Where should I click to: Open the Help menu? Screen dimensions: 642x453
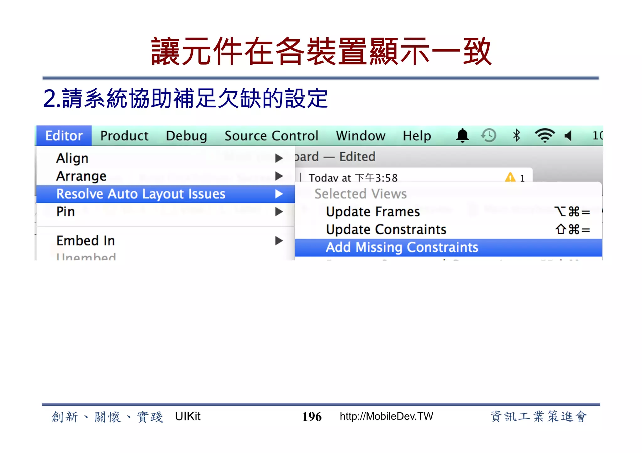tap(417, 136)
